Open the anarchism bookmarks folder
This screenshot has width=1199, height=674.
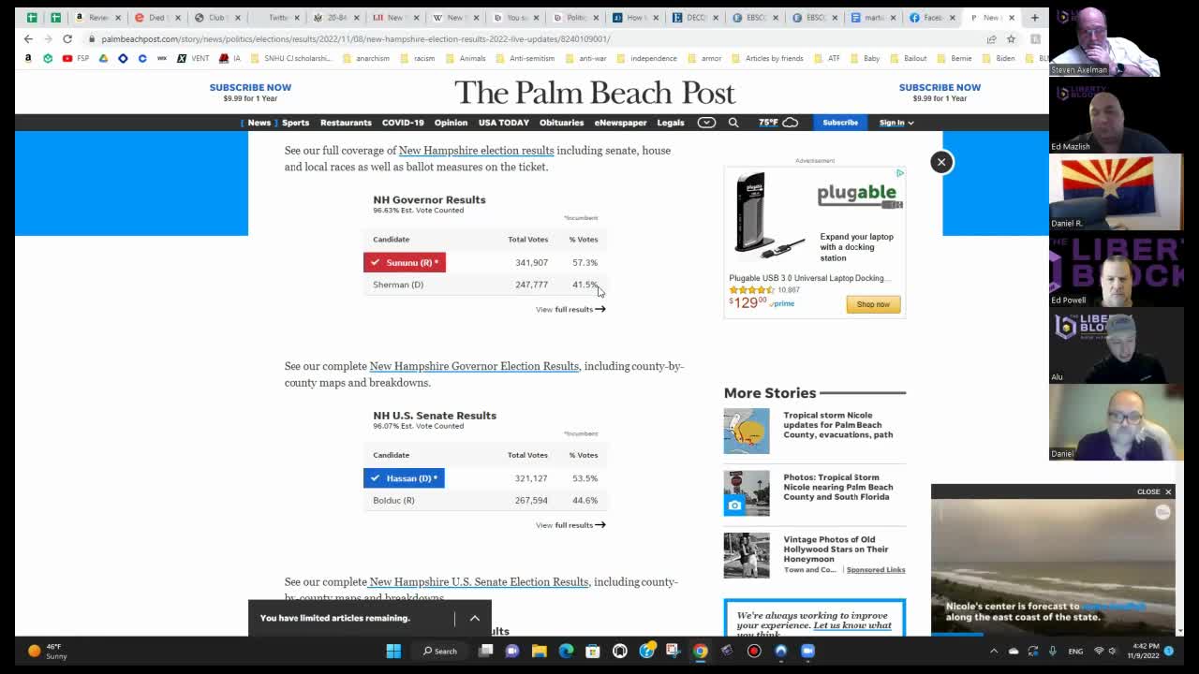[366, 58]
